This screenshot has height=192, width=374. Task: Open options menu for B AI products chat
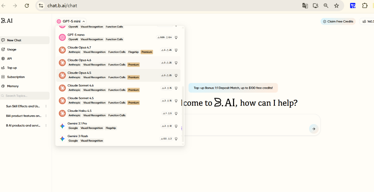46,125
